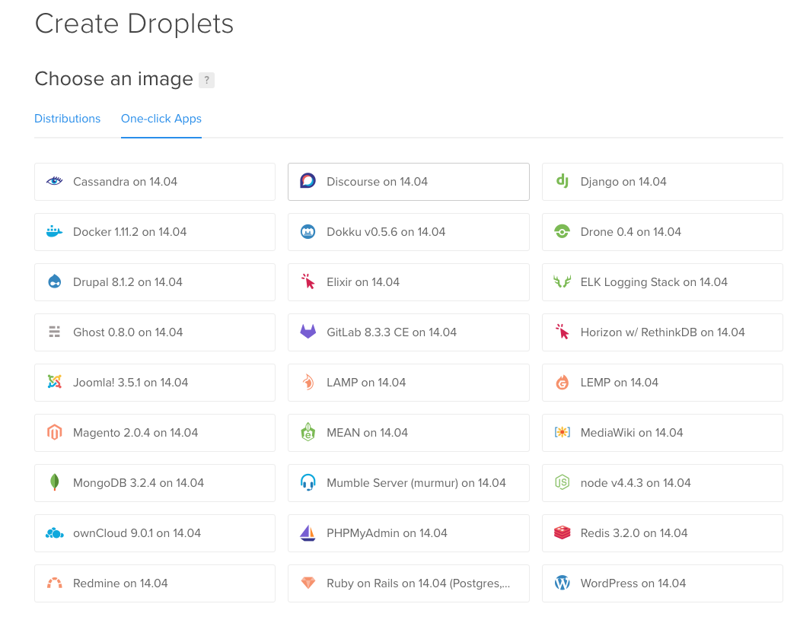This screenshot has height=623, width=800.
Task: Select Mumble Server (murmur) on 14.04
Action: (409, 483)
